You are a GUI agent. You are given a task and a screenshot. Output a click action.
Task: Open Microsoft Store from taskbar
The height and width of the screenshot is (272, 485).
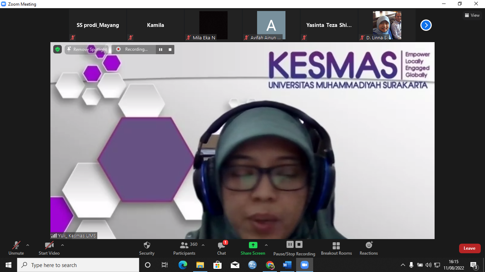coord(217,265)
